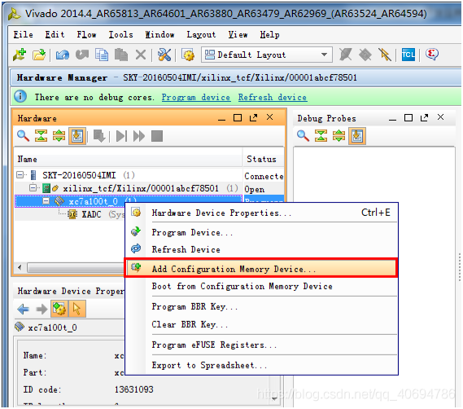Click the Sigma summary icon in the toolbar

click(x=432, y=54)
